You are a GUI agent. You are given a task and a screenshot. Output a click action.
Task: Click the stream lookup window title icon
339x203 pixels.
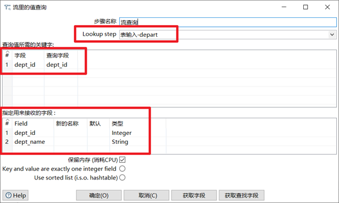(x=7, y=7)
